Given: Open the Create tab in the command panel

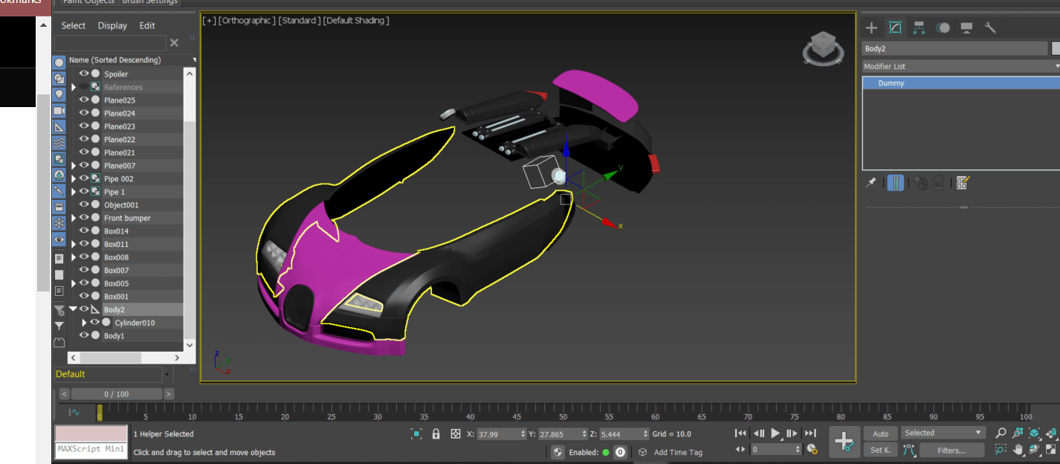Looking at the screenshot, I should click(870, 28).
